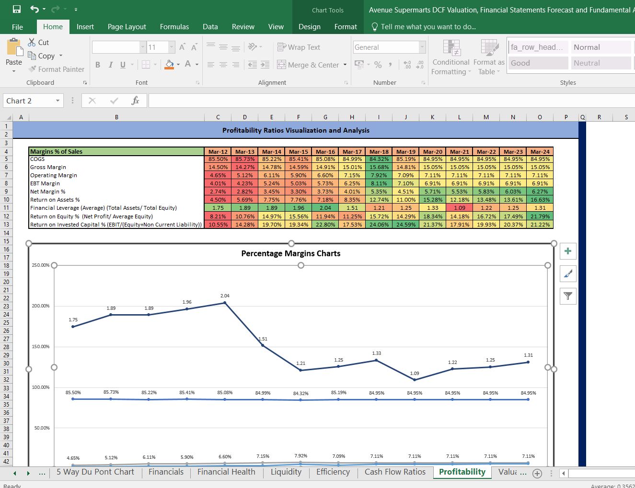Open Chart Filters funnel button
Viewport: 635px width, 488px height.
[x=568, y=296]
